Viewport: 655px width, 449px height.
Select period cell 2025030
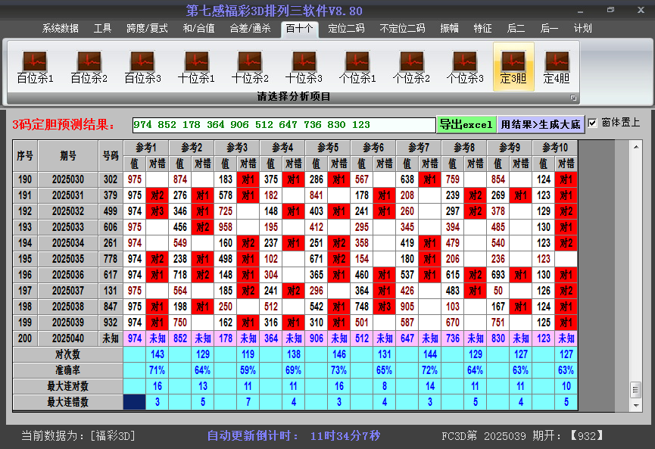click(x=68, y=179)
